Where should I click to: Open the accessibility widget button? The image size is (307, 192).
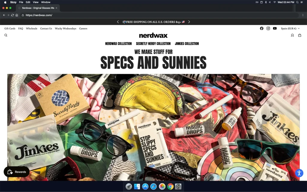click(299, 173)
